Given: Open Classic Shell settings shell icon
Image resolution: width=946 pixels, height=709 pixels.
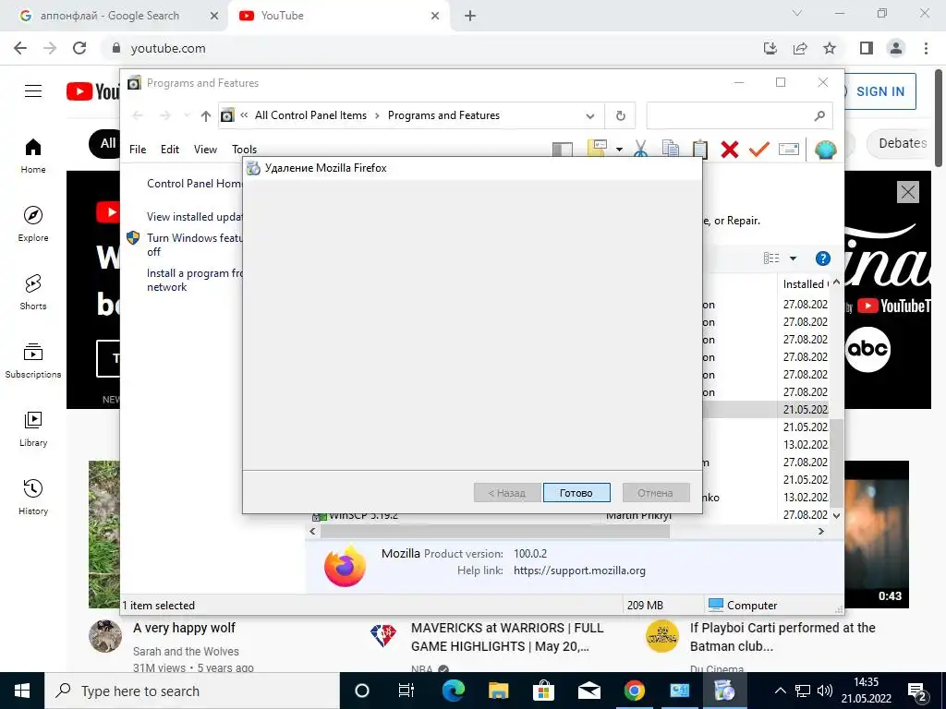Looking at the screenshot, I should tap(825, 149).
